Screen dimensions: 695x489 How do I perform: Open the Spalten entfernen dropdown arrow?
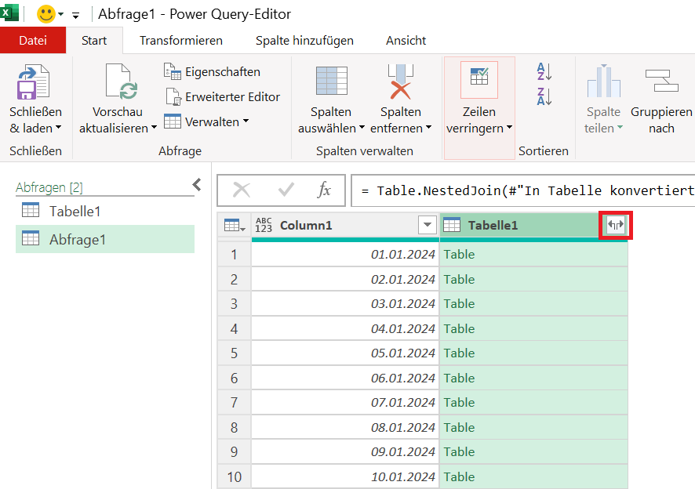pos(428,128)
